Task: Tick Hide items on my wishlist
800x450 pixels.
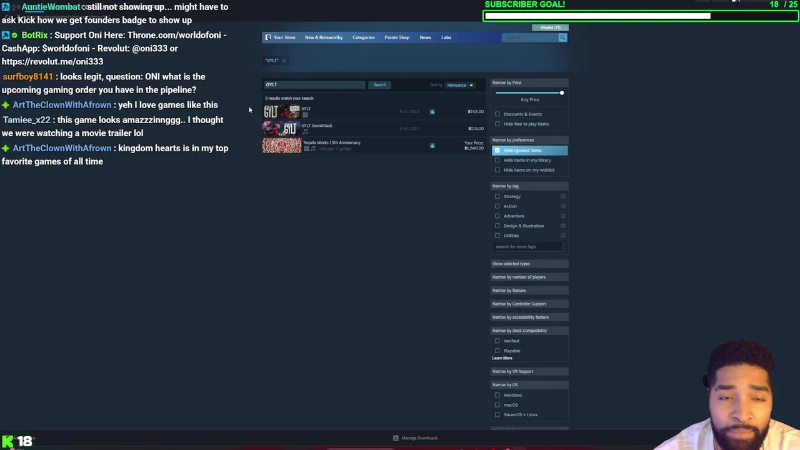Action: [497, 170]
